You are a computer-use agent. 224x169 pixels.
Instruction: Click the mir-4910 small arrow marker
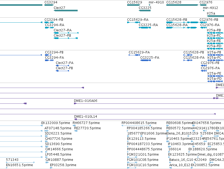(x=149, y=5)
